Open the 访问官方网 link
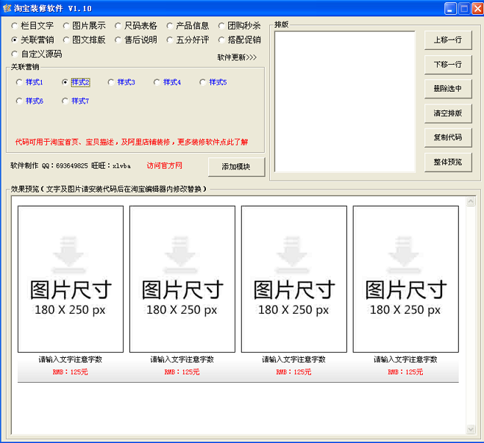This screenshot has height=443, width=484. pyautogui.click(x=164, y=166)
